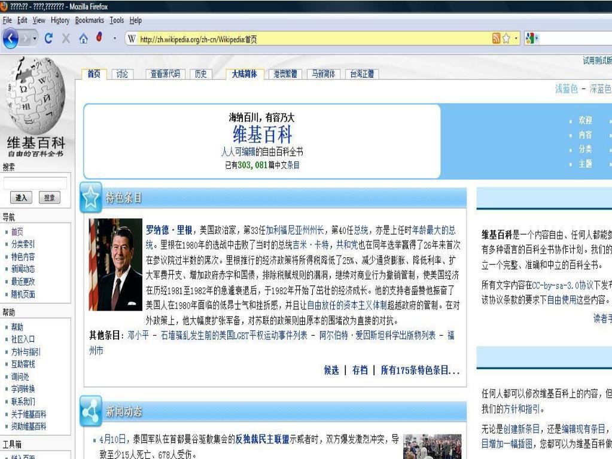612x459 pixels.
Task: Click the 字词转换 sidebar link
Action: pos(23,389)
